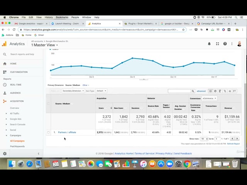
Task: Switch to Percentage pie view icon
Action: [215, 91]
